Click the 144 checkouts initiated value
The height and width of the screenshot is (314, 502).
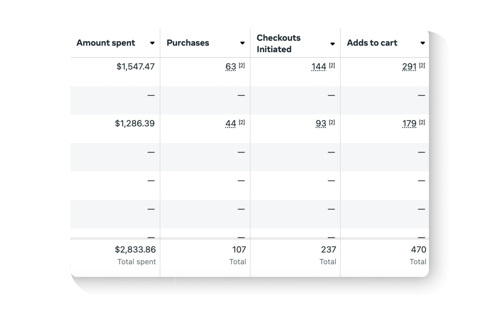pos(319,67)
